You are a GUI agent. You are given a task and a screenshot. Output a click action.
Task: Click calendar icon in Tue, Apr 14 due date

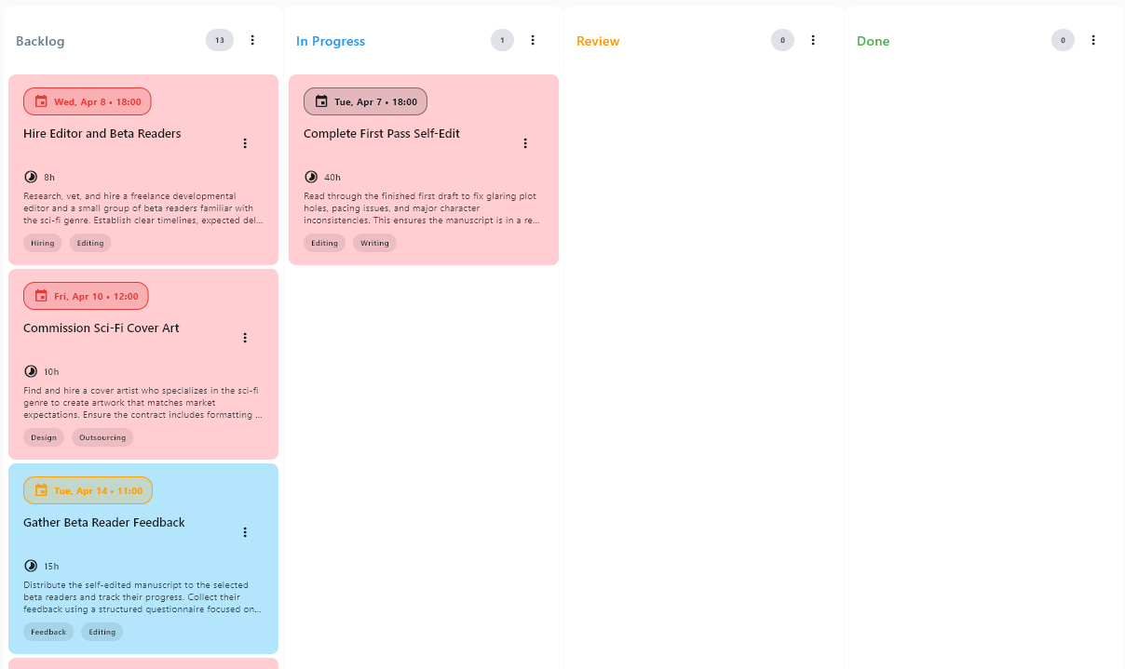tap(41, 490)
